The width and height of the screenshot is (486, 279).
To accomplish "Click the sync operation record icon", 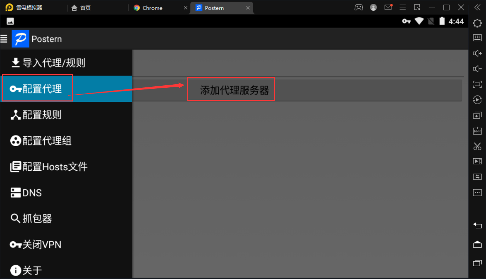I will point(477,100).
